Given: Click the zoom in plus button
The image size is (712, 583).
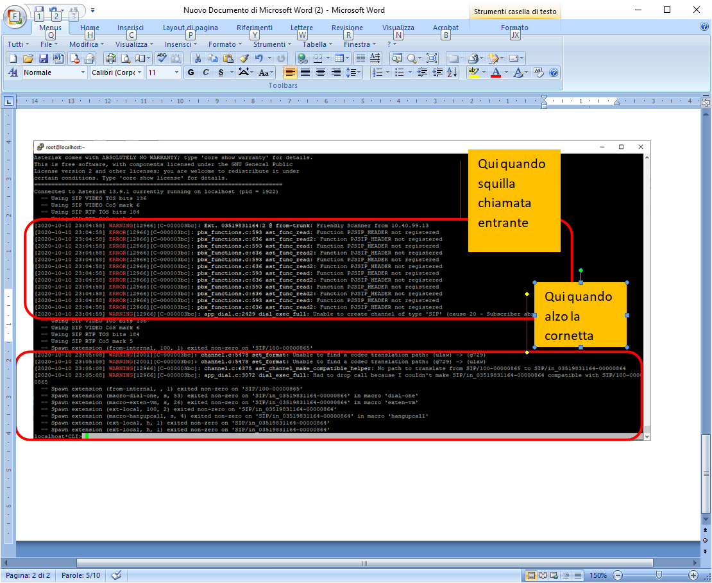Looking at the screenshot, I should (x=693, y=575).
